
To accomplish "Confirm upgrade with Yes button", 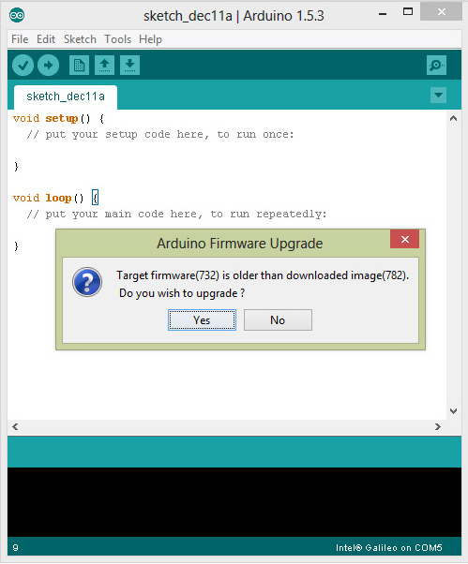I will pos(202,319).
